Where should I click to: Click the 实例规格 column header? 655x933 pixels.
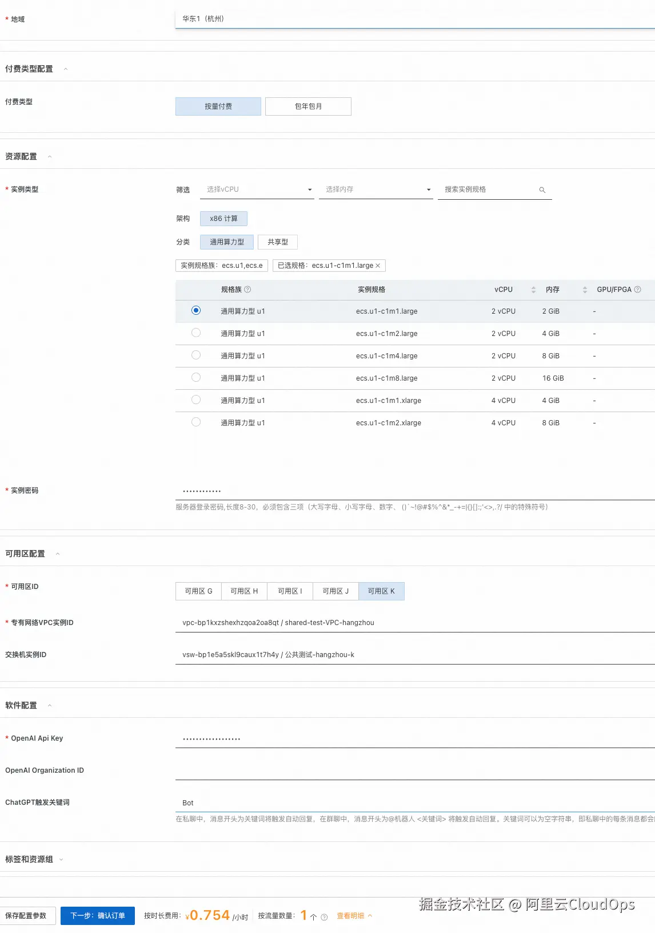372,290
